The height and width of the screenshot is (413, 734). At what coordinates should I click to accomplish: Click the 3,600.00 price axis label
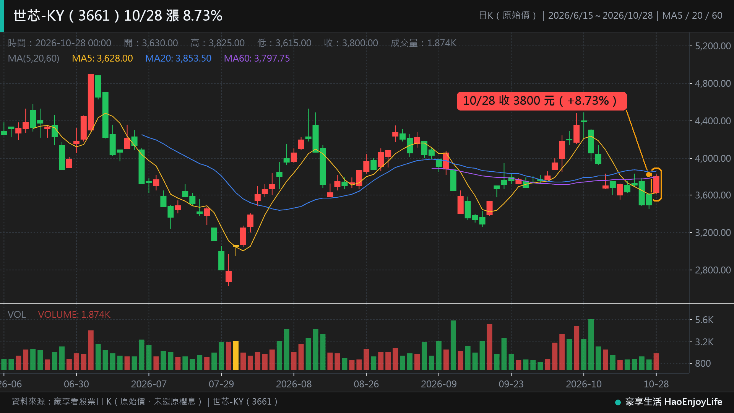pyautogui.click(x=713, y=195)
